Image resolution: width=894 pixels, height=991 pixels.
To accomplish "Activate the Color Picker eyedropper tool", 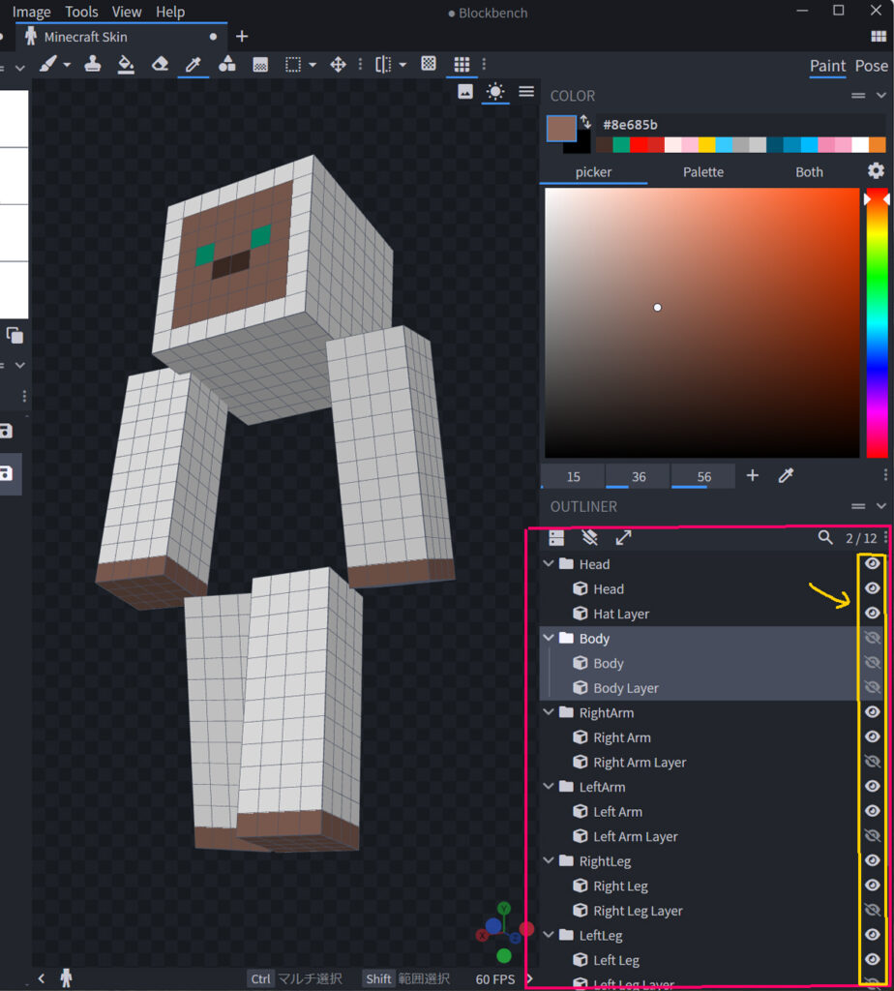I will (x=194, y=65).
